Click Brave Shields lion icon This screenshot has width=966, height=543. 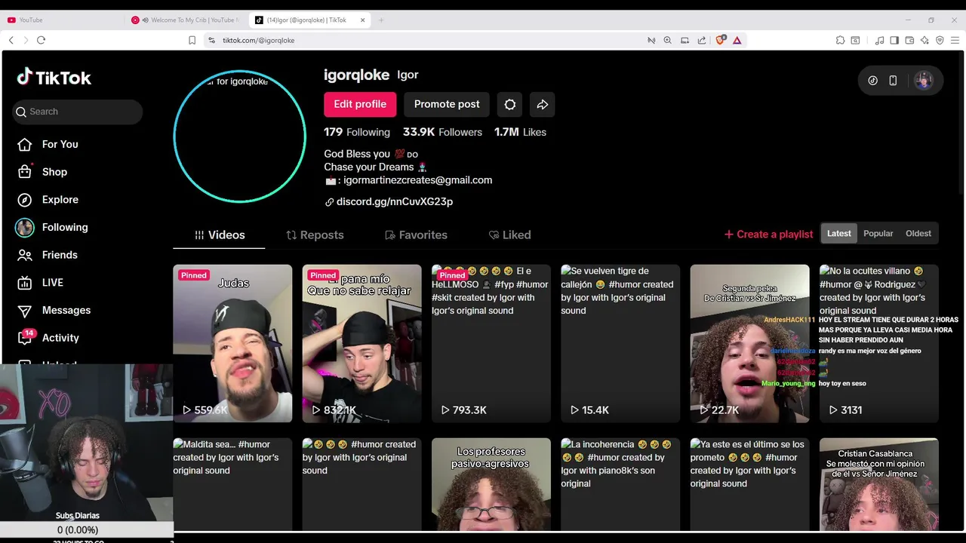point(720,40)
